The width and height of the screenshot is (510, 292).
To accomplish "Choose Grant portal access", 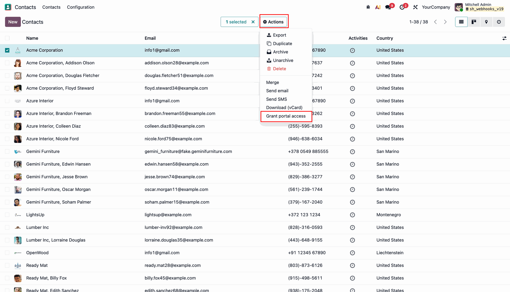I will 286,116.
